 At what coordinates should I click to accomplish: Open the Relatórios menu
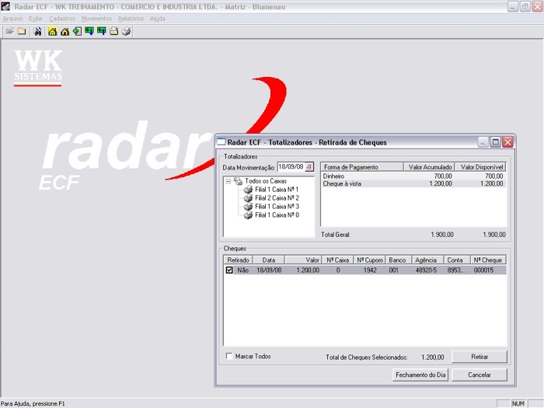(x=131, y=19)
